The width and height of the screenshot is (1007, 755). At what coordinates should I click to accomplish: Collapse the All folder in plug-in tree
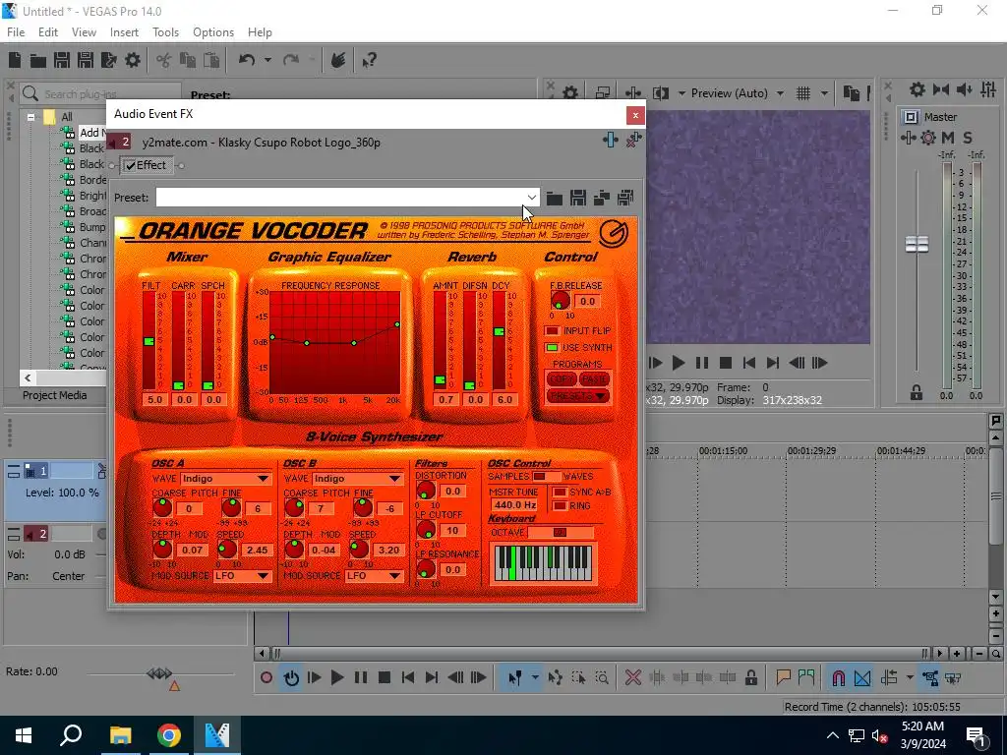point(30,117)
